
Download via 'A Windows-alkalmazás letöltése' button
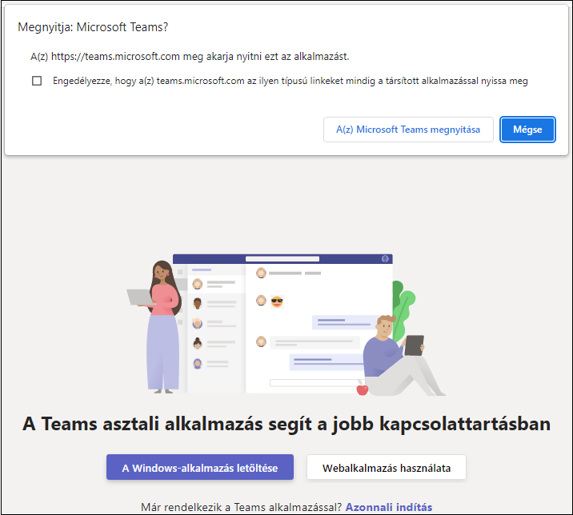tap(200, 468)
